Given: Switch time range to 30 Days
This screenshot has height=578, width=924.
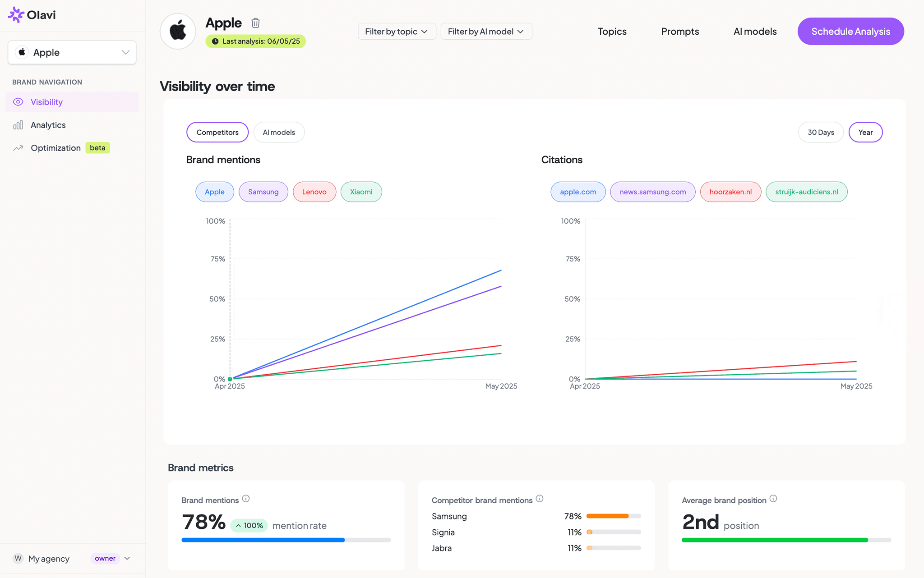Looking at the screenshot, I should tap(821, 132).
